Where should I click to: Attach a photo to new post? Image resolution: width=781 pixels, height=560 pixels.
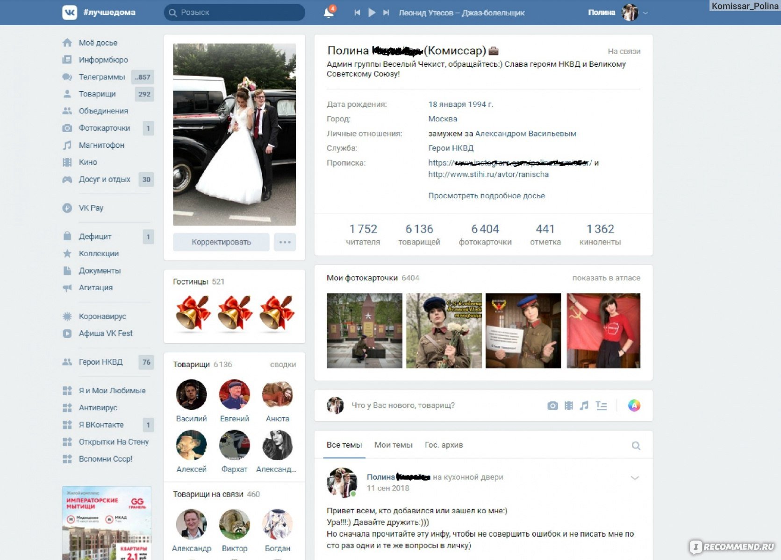click(552, 406)
